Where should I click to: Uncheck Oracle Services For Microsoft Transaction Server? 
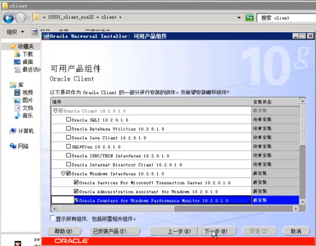[x=76, y=182]
